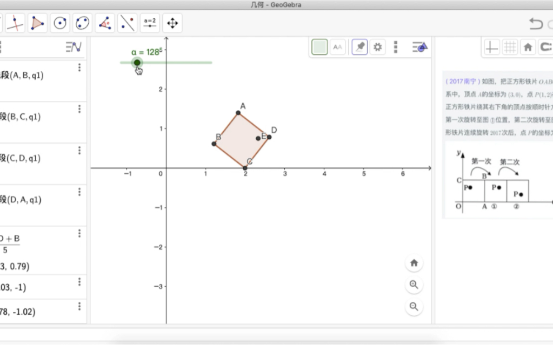553x345 pixels.
Task: Toggle the style bar views icon
Action: click(x=419, y=47)
